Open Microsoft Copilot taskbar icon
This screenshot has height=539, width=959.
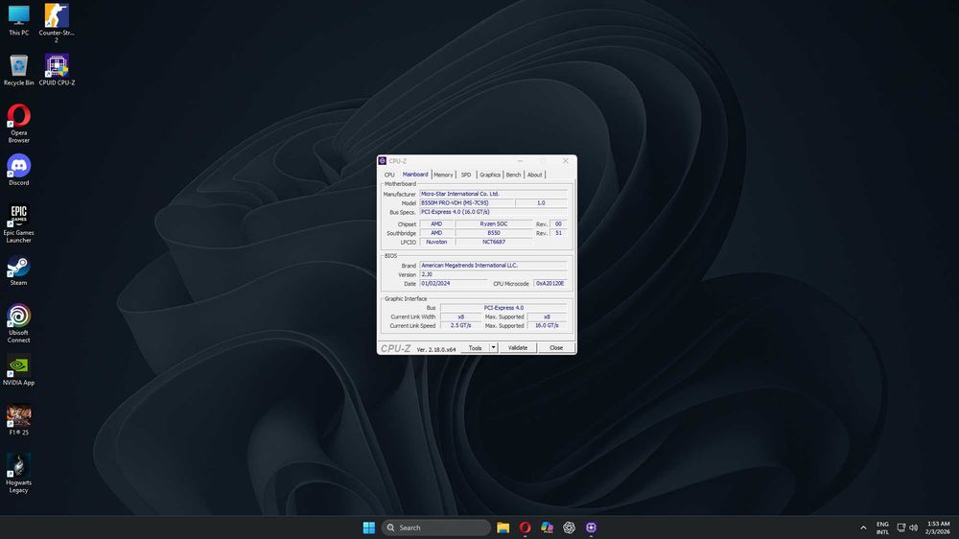point(547,527)
